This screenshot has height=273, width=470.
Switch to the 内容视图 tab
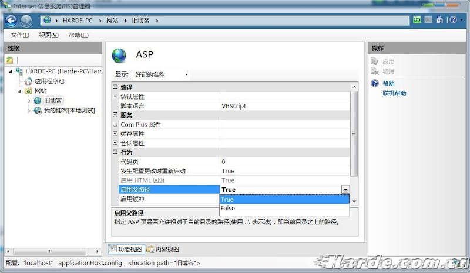163,249
